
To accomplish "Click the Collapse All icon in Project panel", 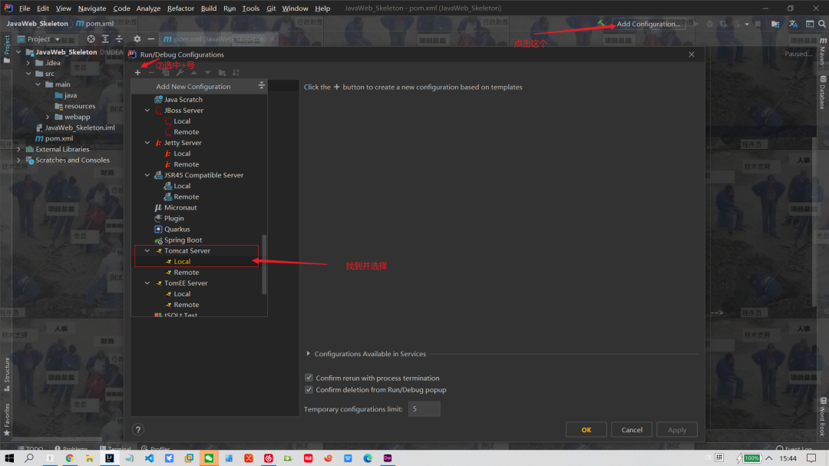I will pyautogui.click(x=119, y=39).
